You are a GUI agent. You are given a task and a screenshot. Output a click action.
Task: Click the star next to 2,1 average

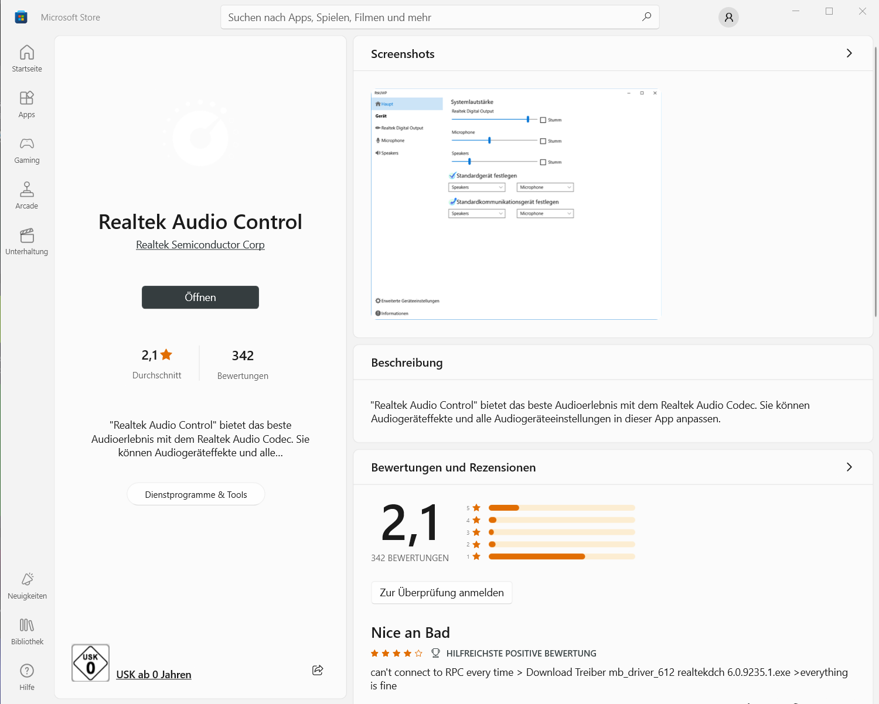[166, 354]
